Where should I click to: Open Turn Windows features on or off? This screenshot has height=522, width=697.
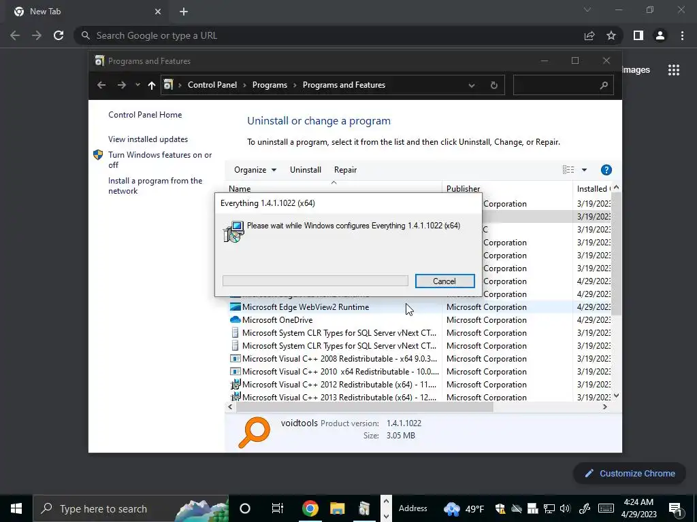click(160, 160)
